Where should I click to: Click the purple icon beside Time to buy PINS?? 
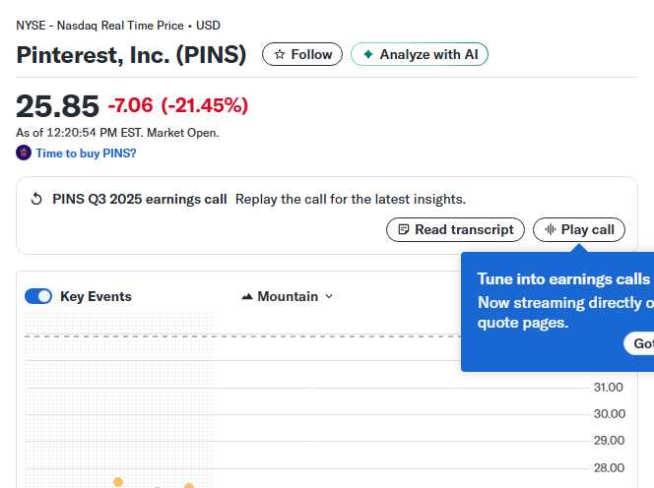pyautogui.click(x=24, y=152)
